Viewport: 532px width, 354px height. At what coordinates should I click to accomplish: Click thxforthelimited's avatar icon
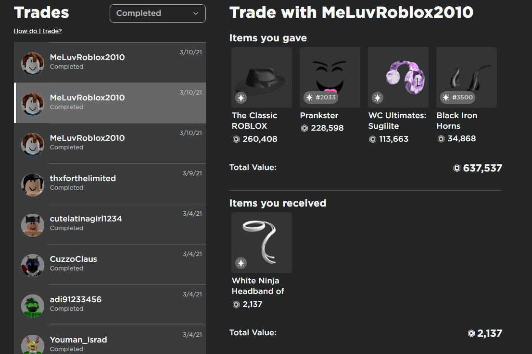tap(33, 184)
